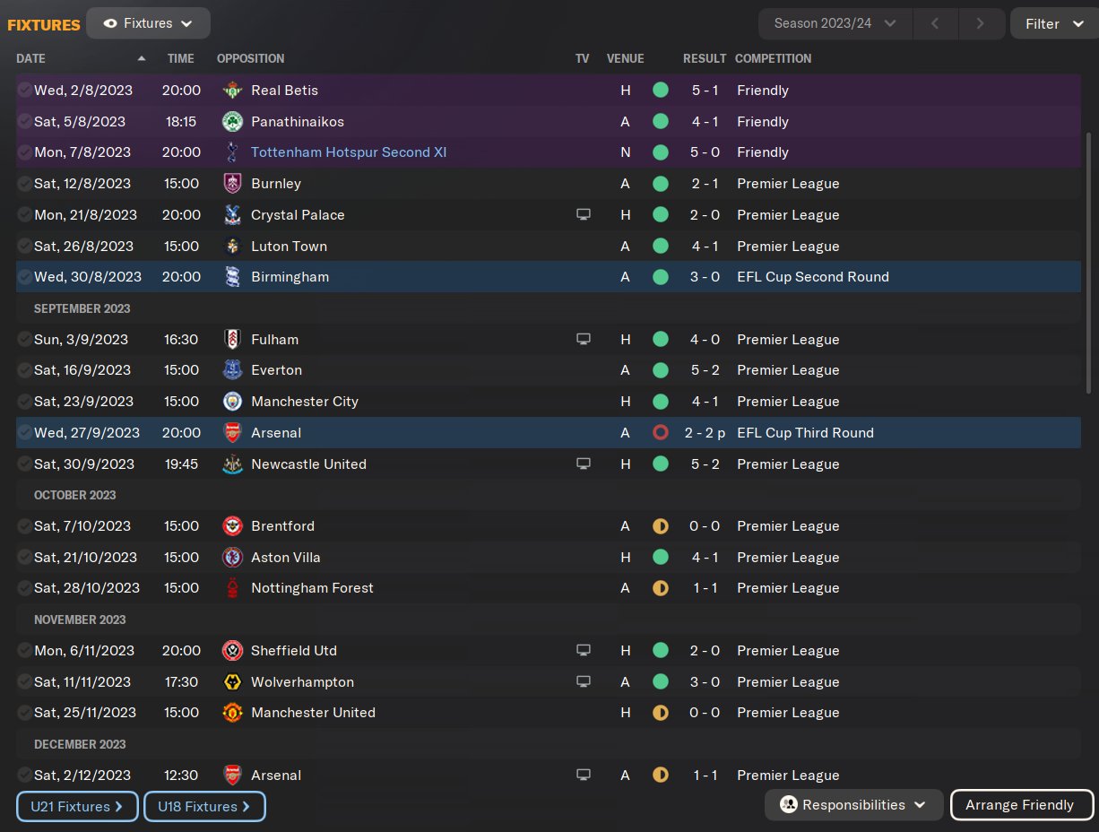Click the Real Betis club badge
The image size is (1099, 832).
232,91
